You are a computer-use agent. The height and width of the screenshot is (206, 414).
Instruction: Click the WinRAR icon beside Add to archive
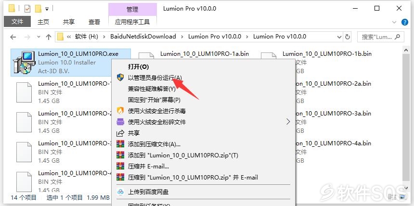pos(120,144)
